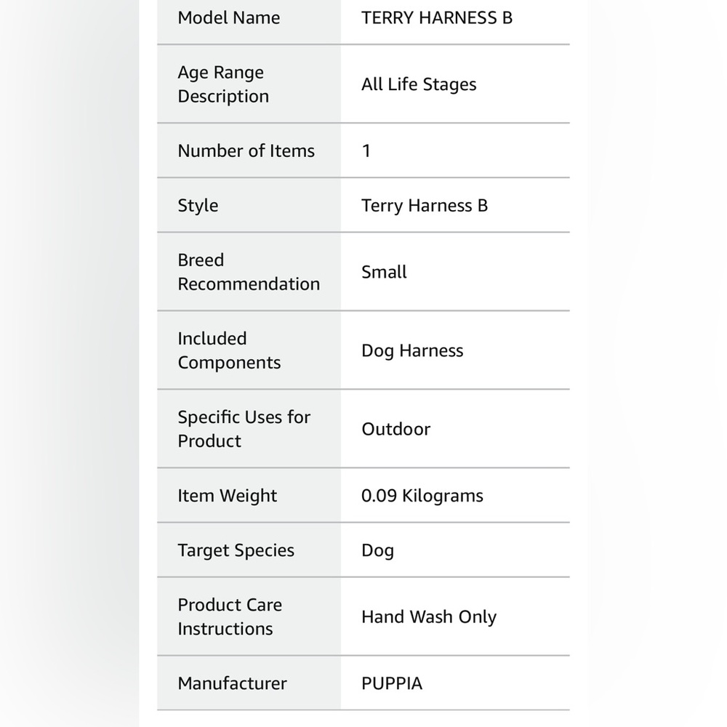Click the Small breed value
Viewport: 727px width, 727px height.
[x=384, y=272]
